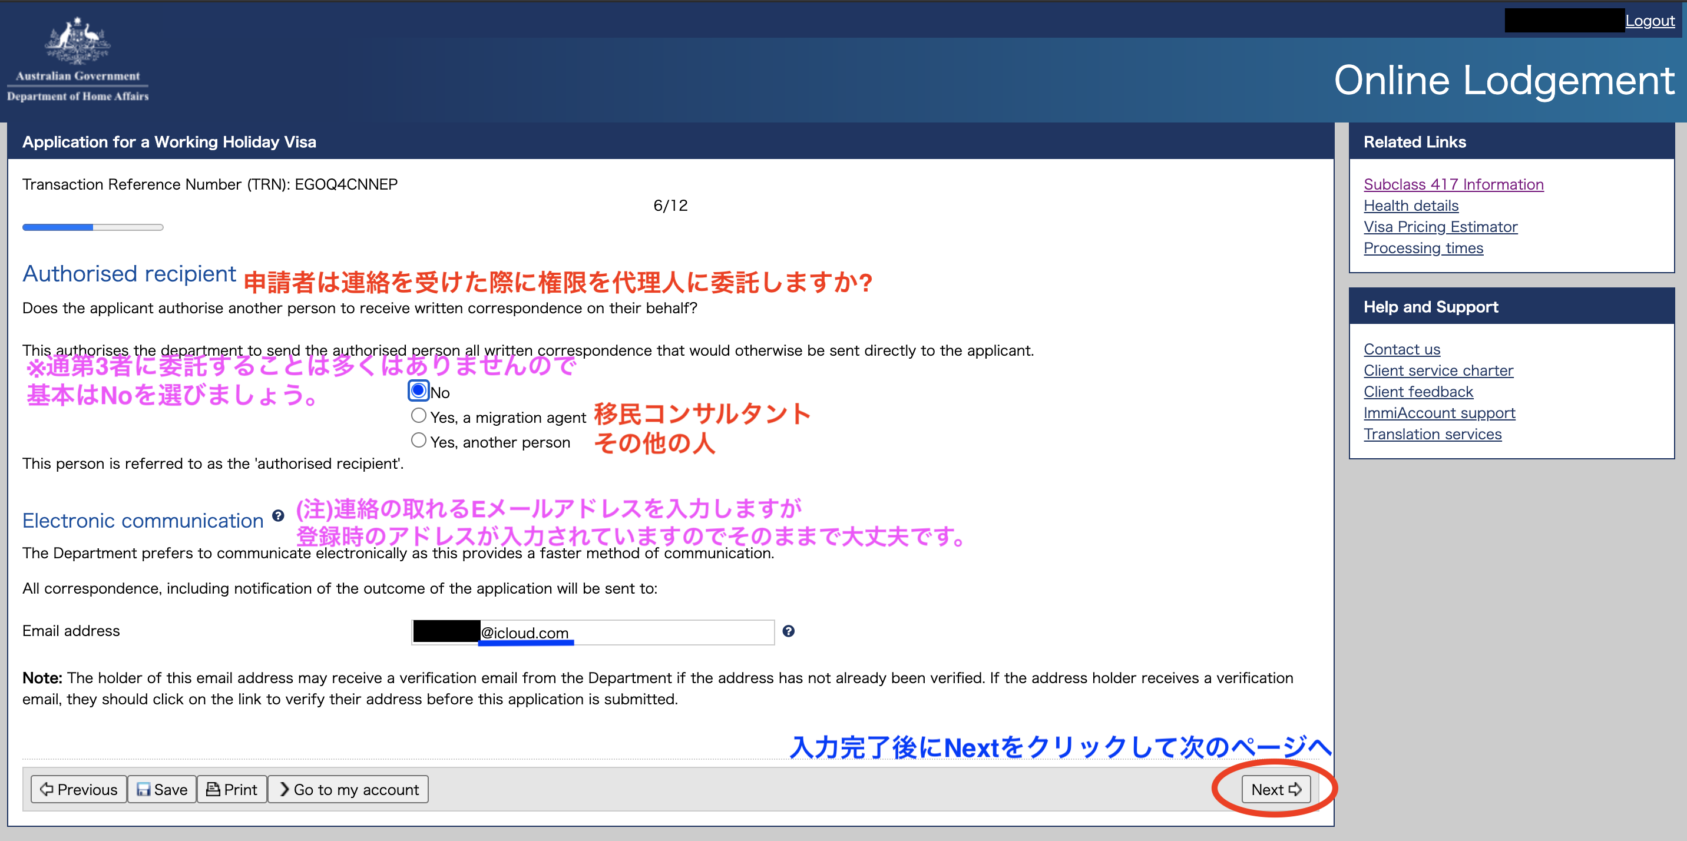The height and width of the screenshot is (841, 1687).
Task: Click help icon next to Email address field
Action: tap(789, 631)
